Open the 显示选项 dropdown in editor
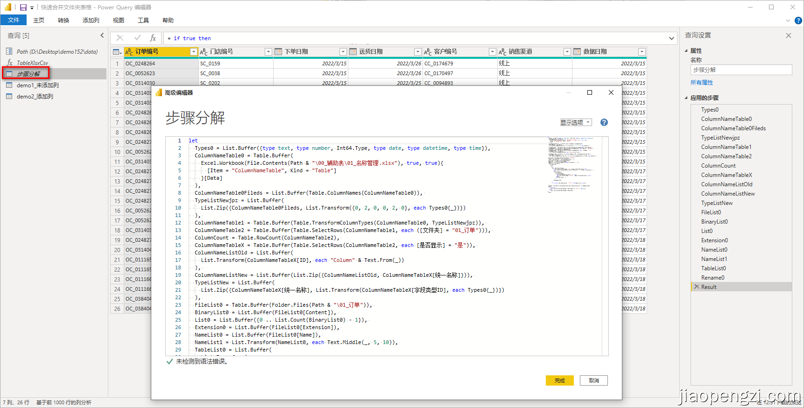804x408 pixels. pyautogui.click(x=576, y=122)
